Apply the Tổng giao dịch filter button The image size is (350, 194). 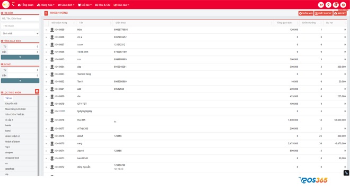pos(20,57)
